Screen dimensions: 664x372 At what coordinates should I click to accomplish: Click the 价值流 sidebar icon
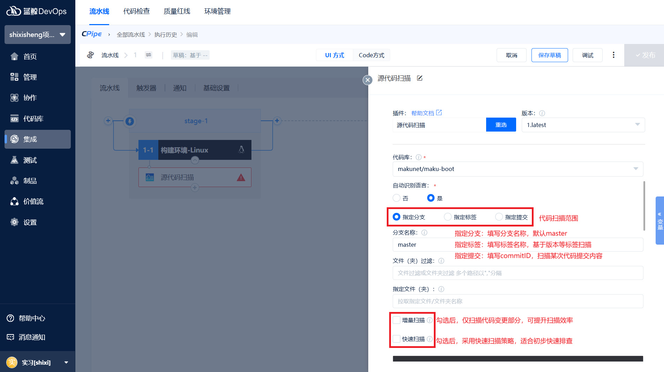point(14,201)
